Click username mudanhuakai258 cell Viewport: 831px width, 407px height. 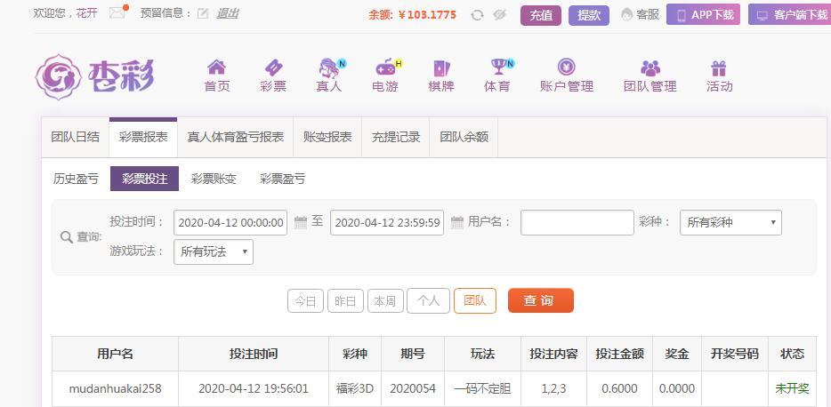click(x=115, y=389)
